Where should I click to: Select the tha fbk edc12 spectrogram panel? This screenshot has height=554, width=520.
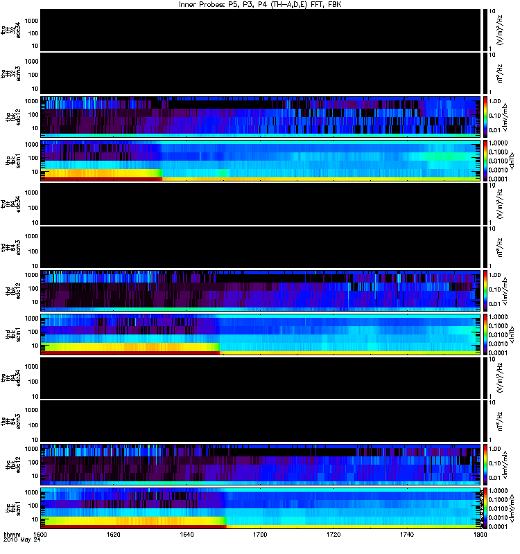[x=260, y=117]
